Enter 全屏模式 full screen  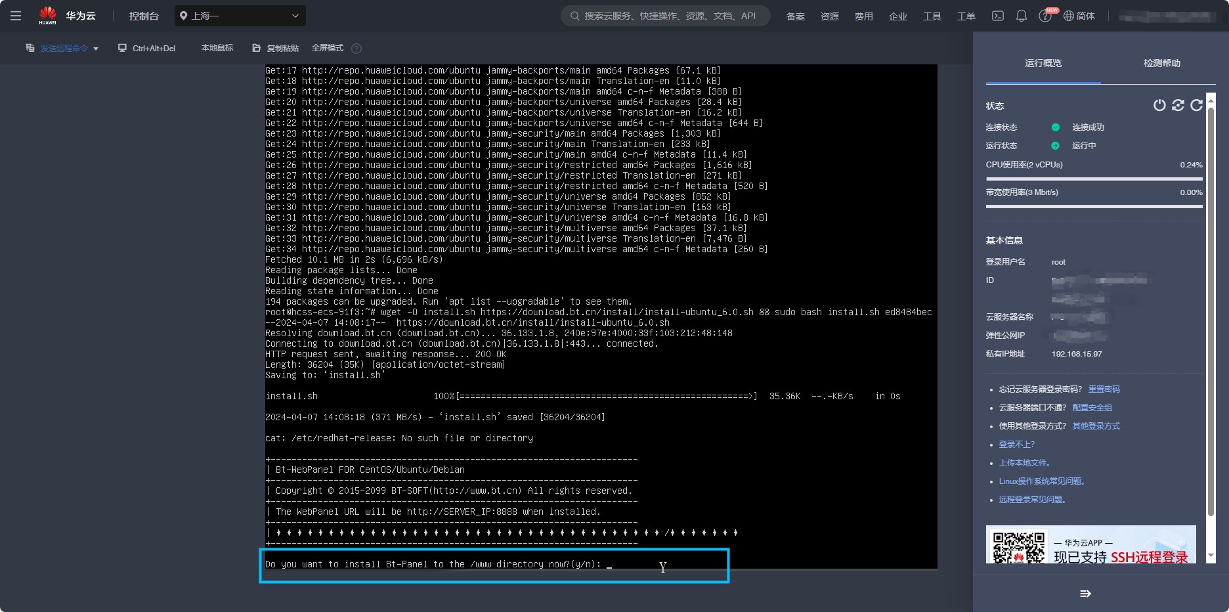pos(328,48)
